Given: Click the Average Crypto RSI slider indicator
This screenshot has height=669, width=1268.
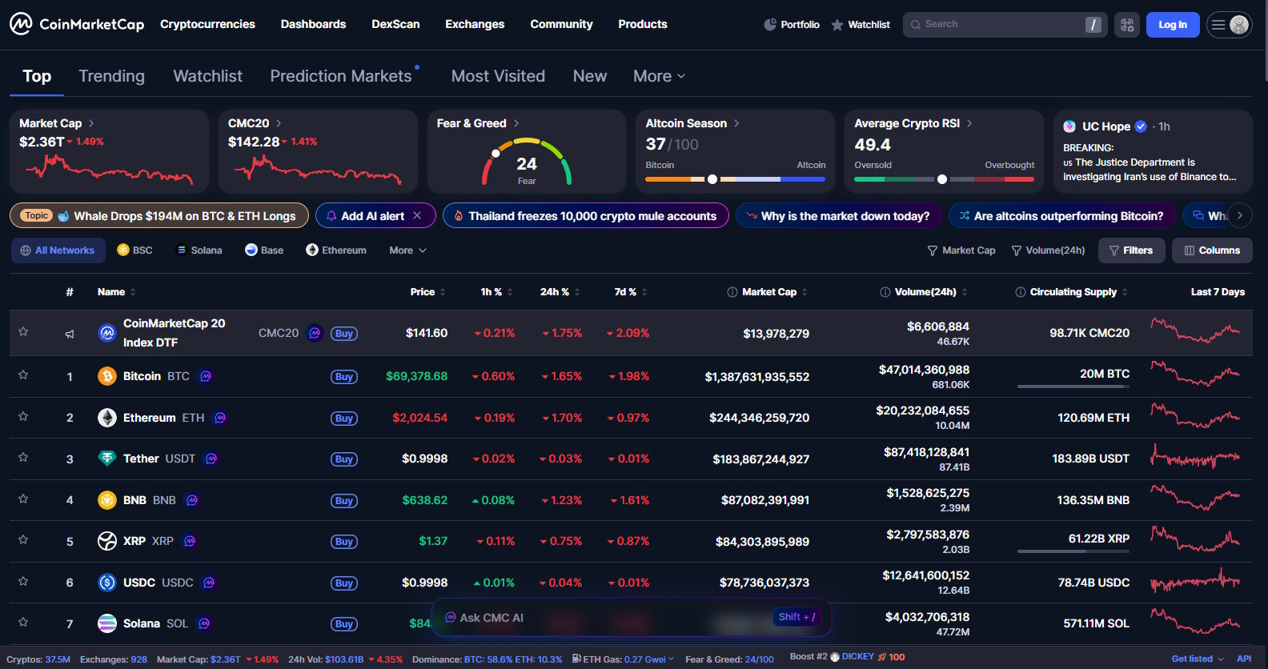Looking at the screenshot, I should coord(942,179).
